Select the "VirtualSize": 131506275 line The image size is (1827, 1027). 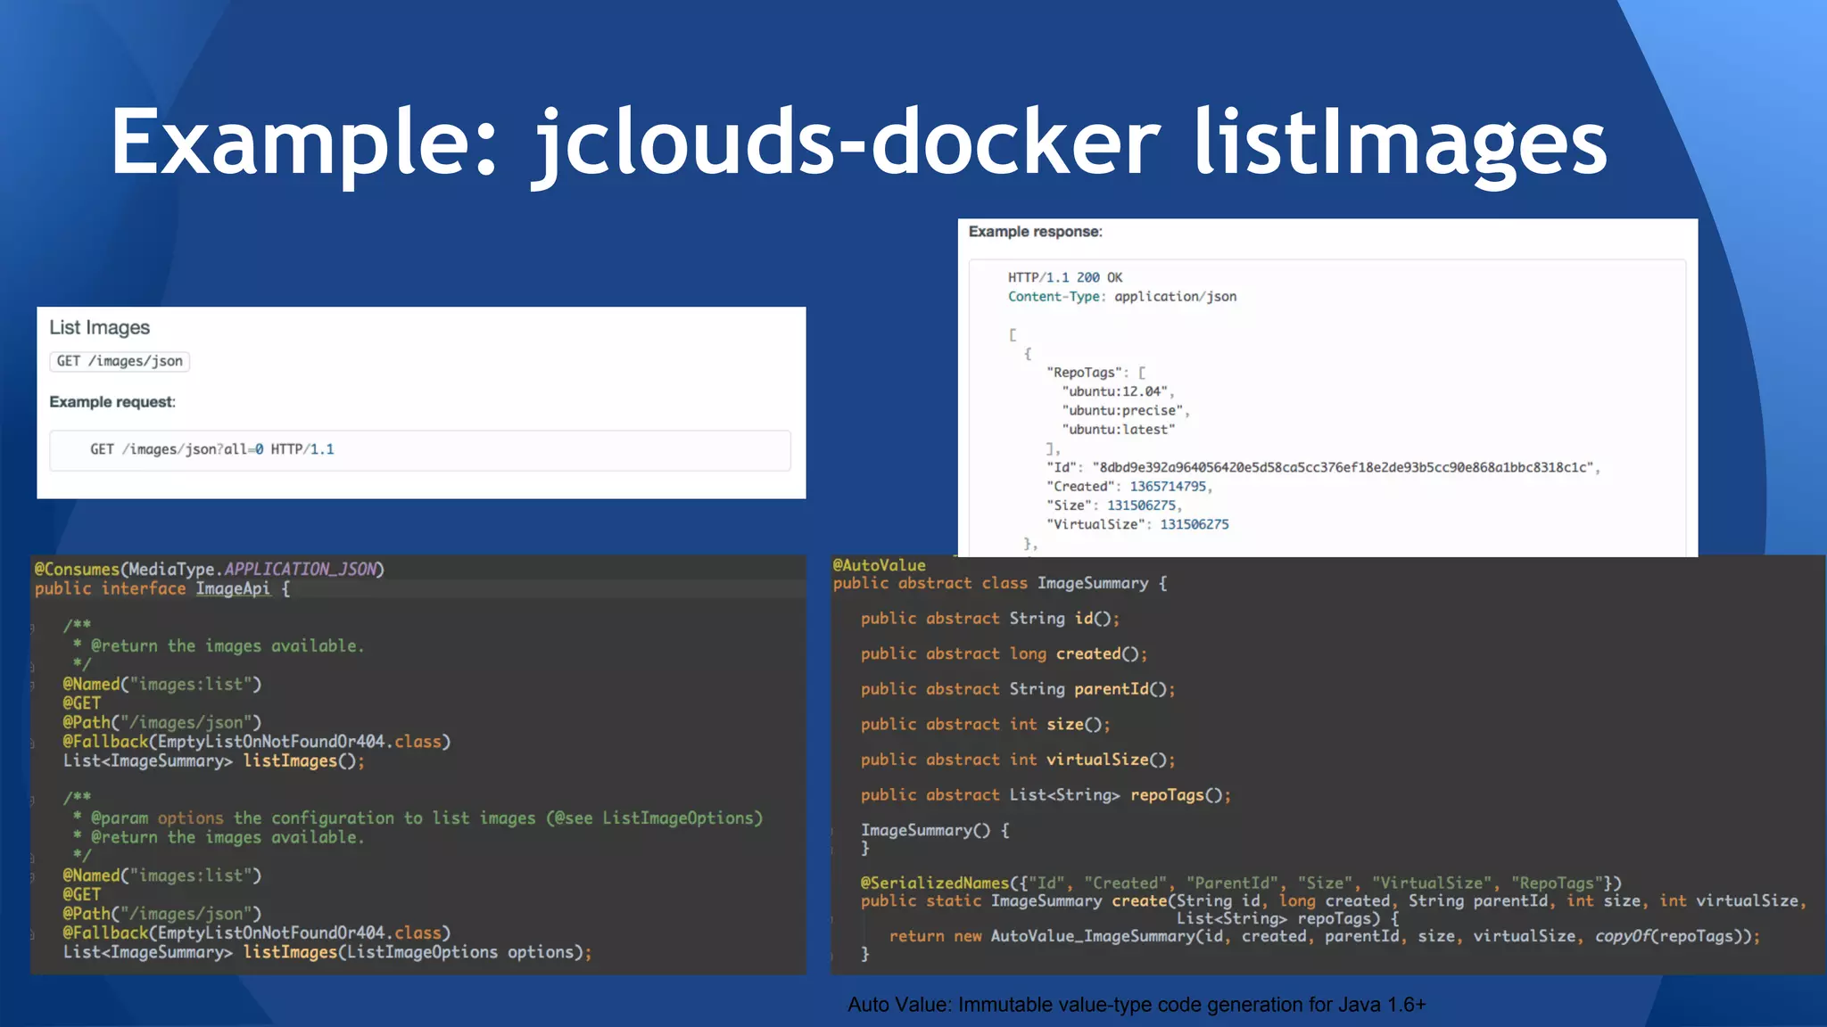[x=1137, y=524]
